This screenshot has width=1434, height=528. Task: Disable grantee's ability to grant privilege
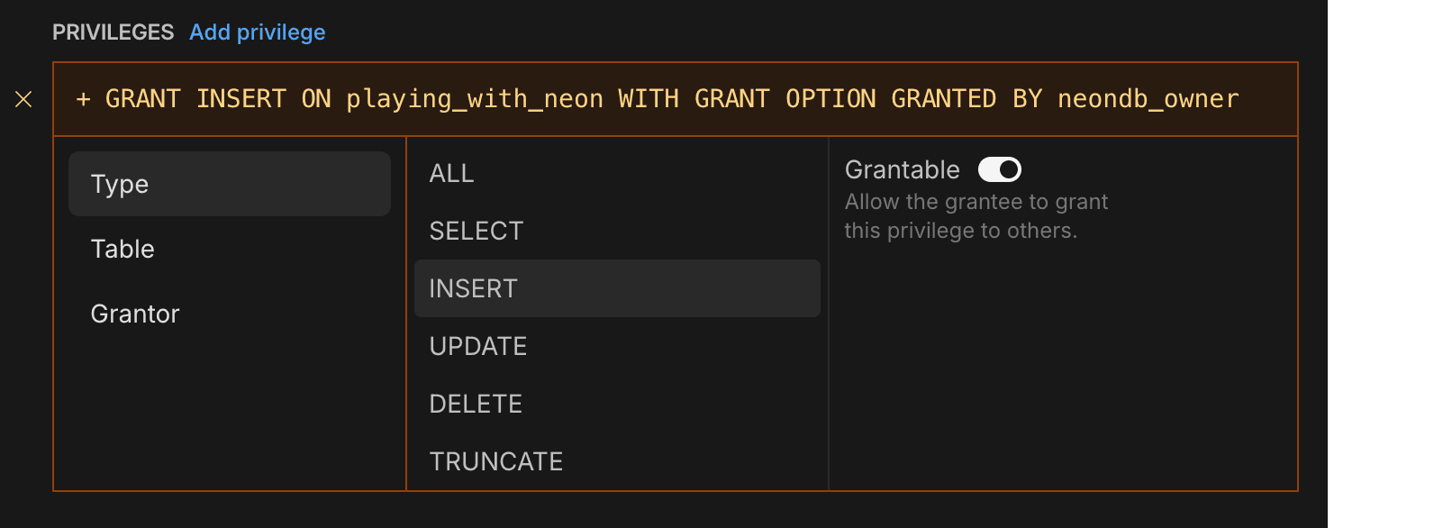click(x=999, y=169)
